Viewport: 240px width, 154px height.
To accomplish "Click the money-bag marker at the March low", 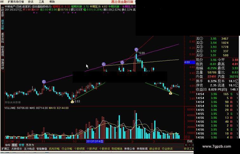I will click(x=170, y=93).
